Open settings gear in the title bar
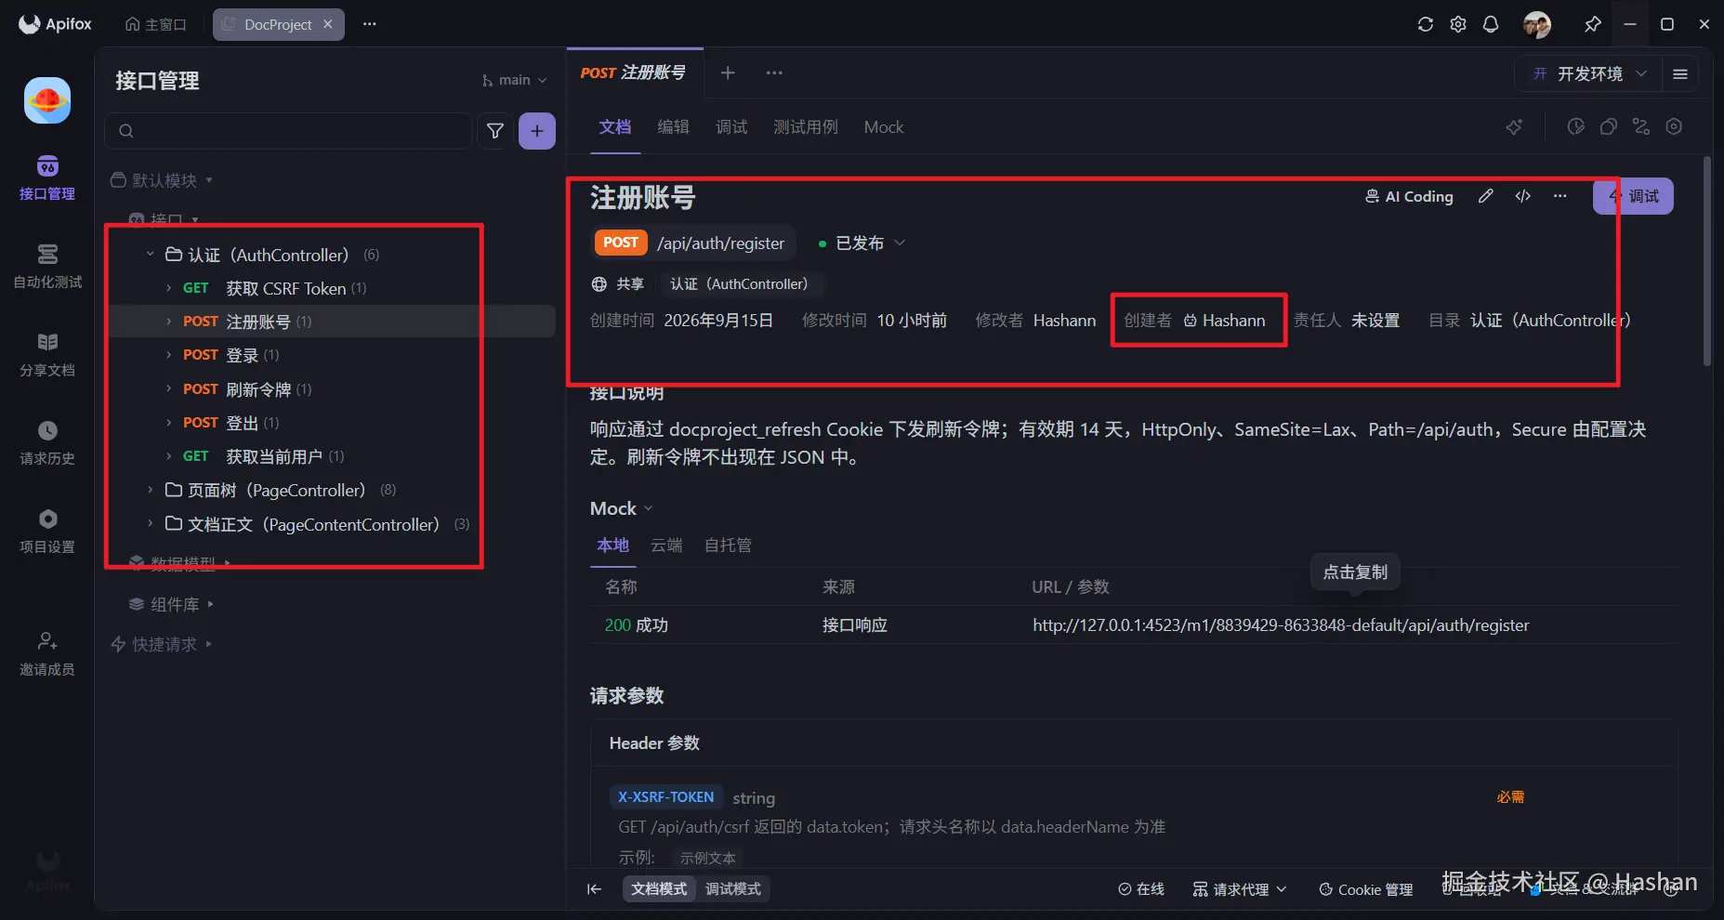Viewport: 1724px width, 920px height. coord(1458,24)
